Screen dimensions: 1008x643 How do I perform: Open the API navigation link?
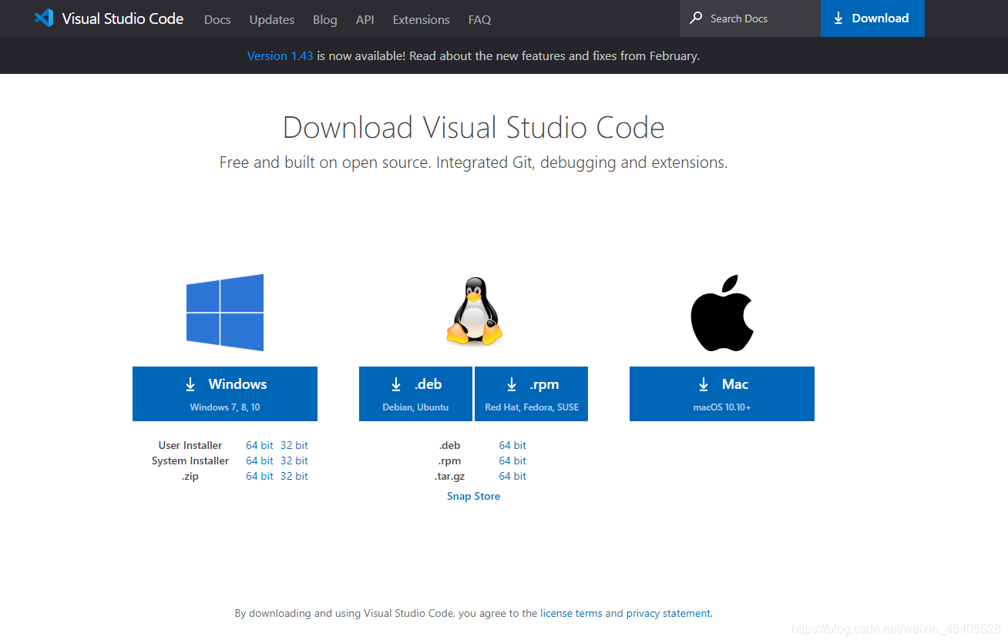[x=365, y=19]
